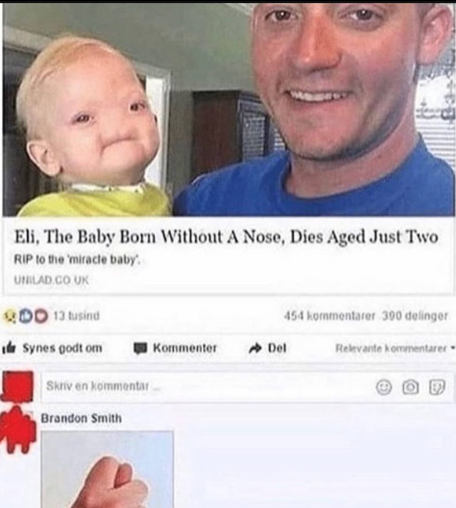Open the emoji picker in comment box
Screen dimensions: 456x508
tap(384, 387)
